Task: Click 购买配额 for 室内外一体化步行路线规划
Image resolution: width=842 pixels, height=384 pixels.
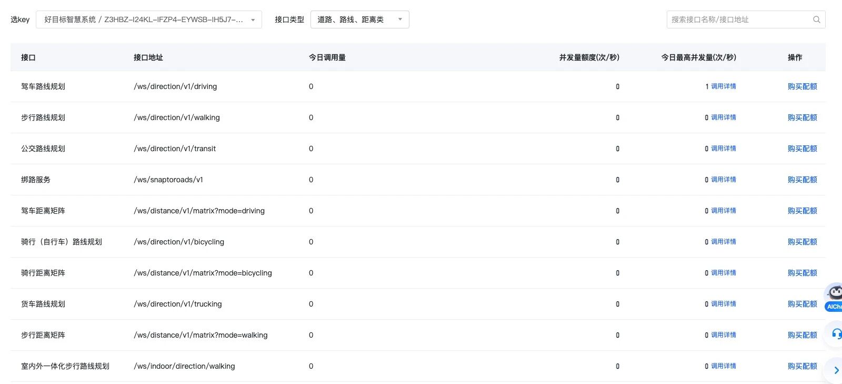Action: click(803, 366)
